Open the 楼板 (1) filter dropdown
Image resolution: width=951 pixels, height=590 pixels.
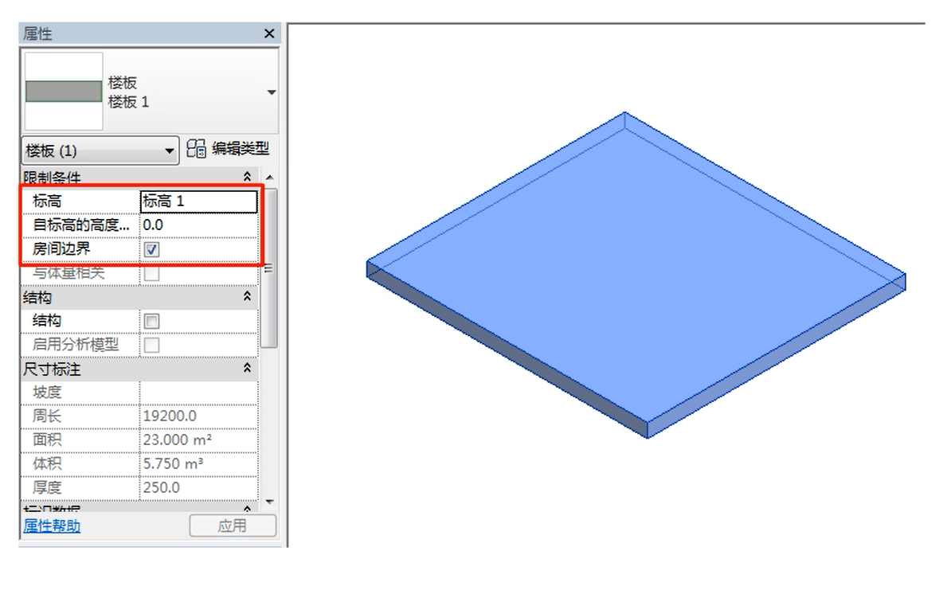tap(169, 150)
